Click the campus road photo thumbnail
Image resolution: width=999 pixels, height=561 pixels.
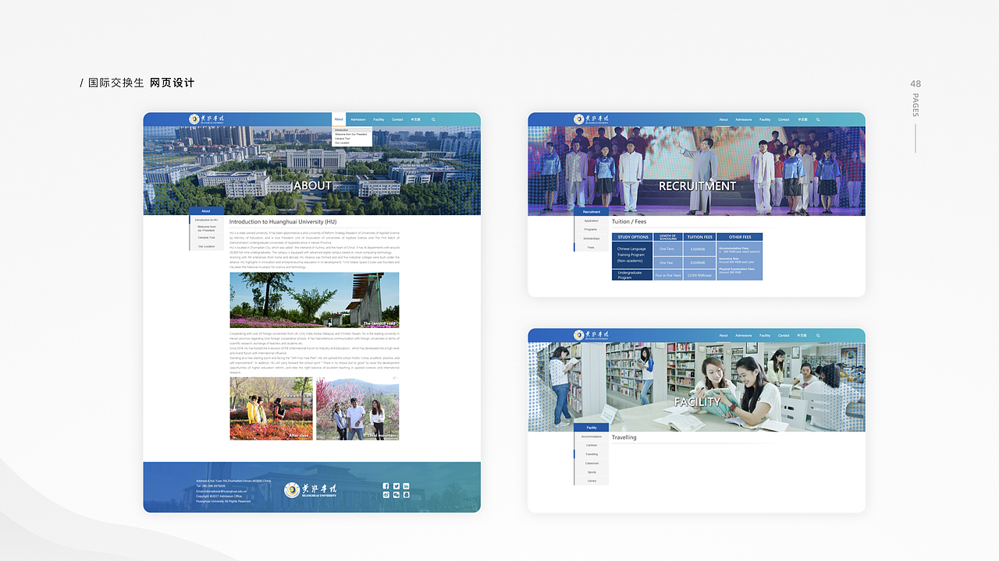[x=315, y=300]
